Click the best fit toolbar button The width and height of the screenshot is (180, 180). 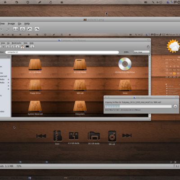coord(22,29)
